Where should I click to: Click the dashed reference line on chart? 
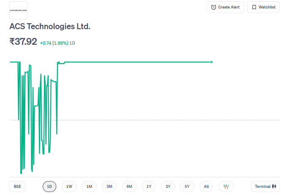click(x=169, y=120)
